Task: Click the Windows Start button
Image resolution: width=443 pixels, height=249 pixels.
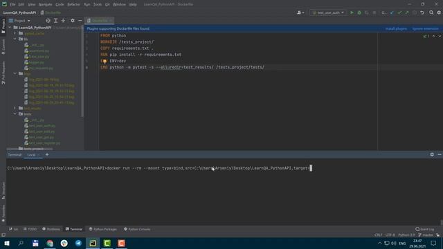Action: point(7,243)
